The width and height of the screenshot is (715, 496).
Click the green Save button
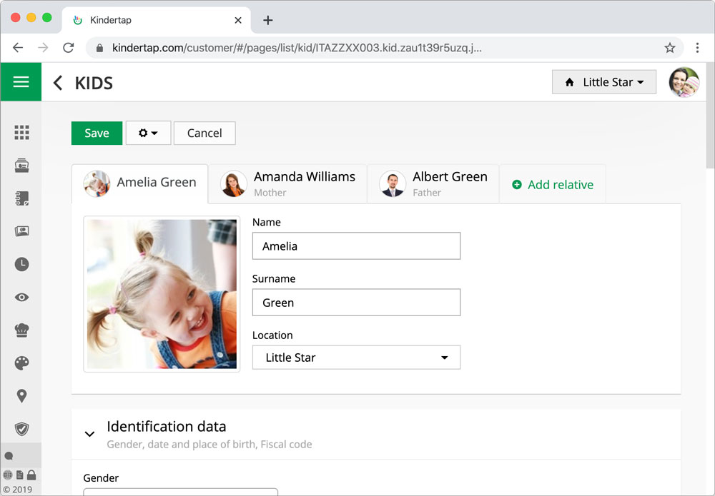(97, 133)
